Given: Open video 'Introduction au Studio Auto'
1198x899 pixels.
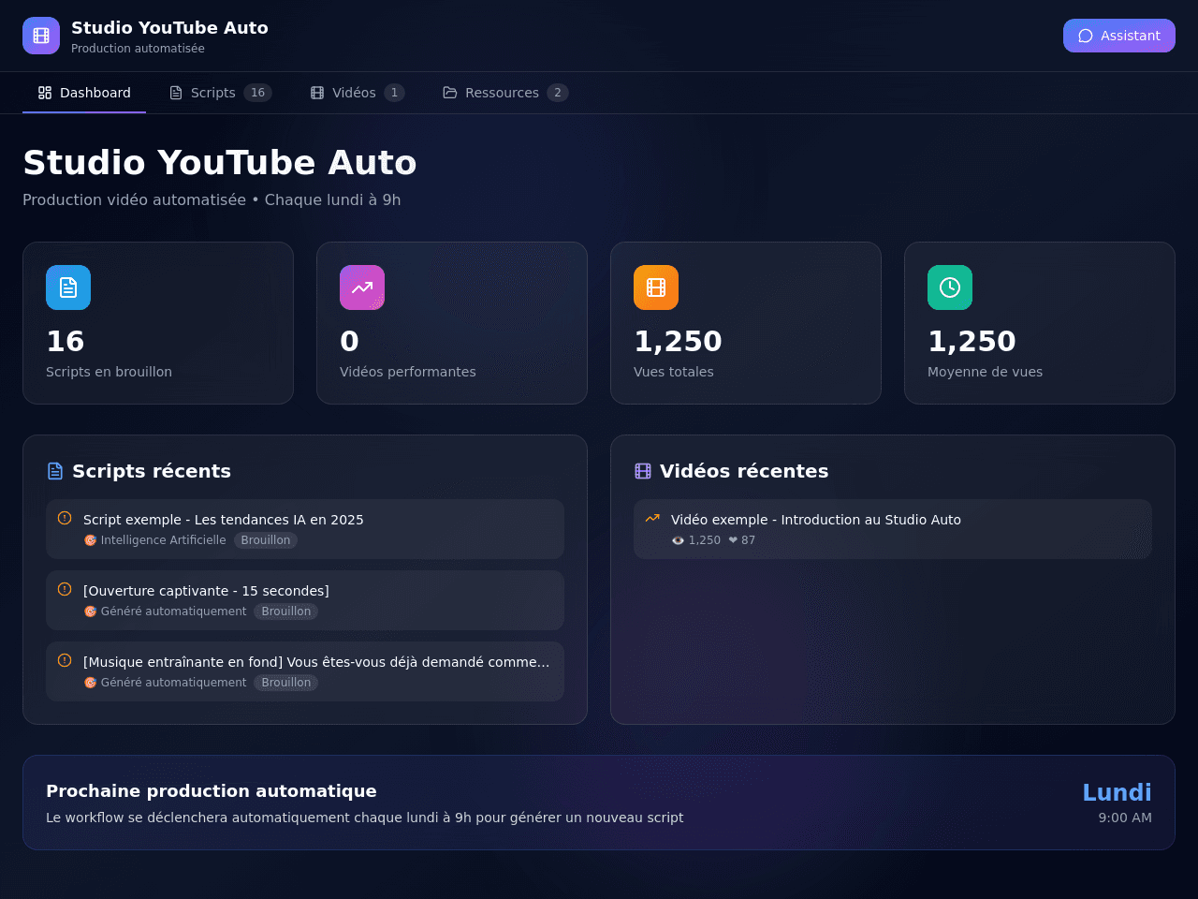Looking at the screenshot, I should tap(893, 529).
